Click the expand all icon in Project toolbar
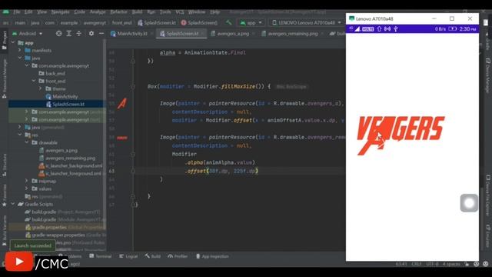Screen dimensions: 492x277 click(68, 33)
